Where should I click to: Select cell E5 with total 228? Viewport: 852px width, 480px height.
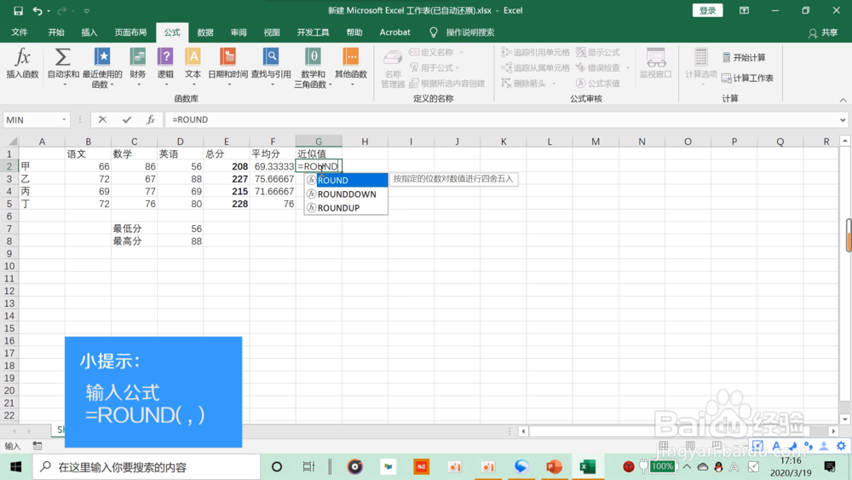(x=227, y=204)
